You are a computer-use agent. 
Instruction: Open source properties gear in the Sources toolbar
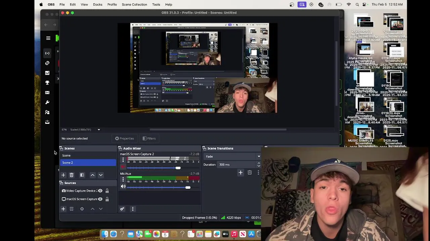coord(82,209)
